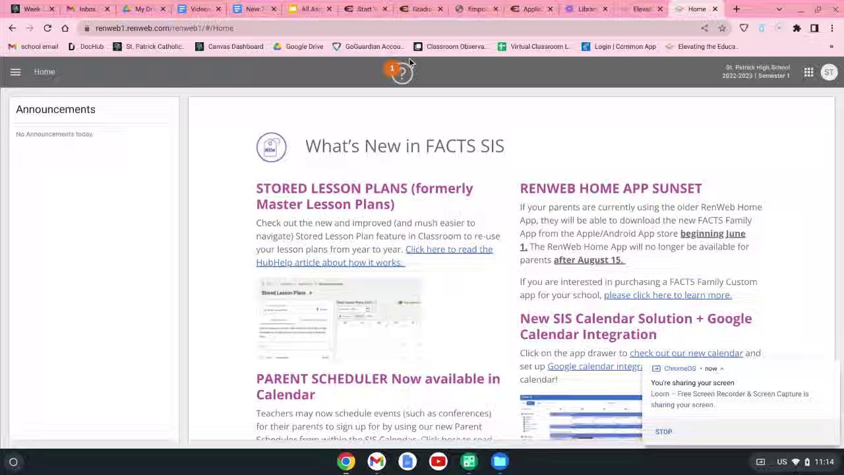Screen dimensions: 844x475
Task: Select the 'RENWEB HOME APP SUNSET' heading
Action: coord(611,189)
